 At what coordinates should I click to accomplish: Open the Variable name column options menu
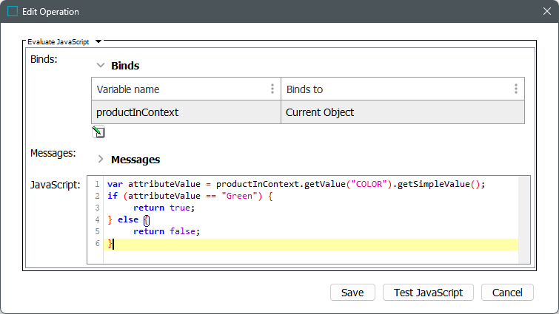(272, 89)
